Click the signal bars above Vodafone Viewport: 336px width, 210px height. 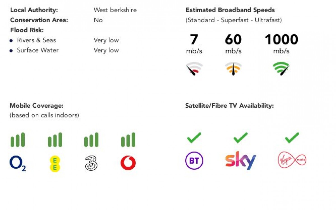(128, 140)
